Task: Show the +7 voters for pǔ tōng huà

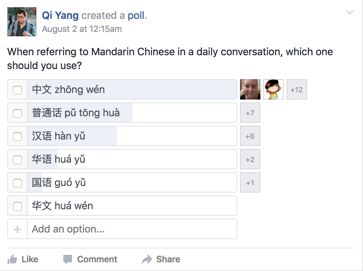Action: point(250,113)
